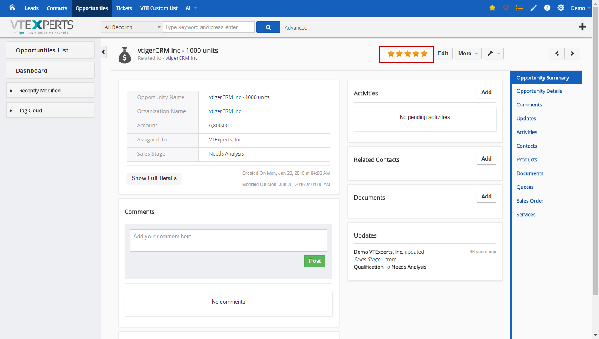
Task: Open the orange list icon in top bar
Action: 520,7
